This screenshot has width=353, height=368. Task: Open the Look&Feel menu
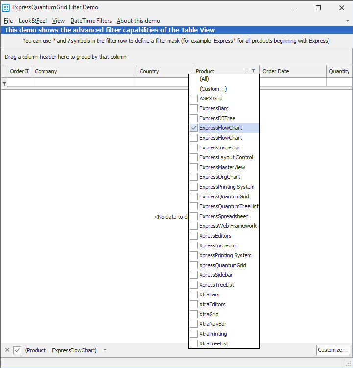click(33, 21)
